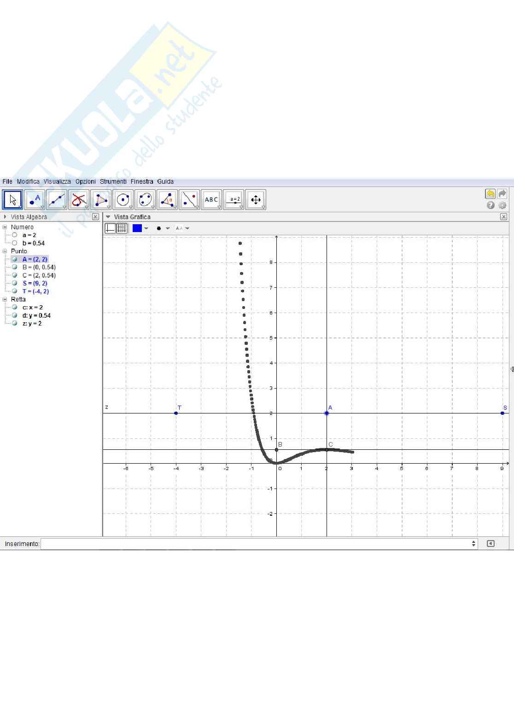
Task: Toggle the grid display button
Action: [122, 228]
